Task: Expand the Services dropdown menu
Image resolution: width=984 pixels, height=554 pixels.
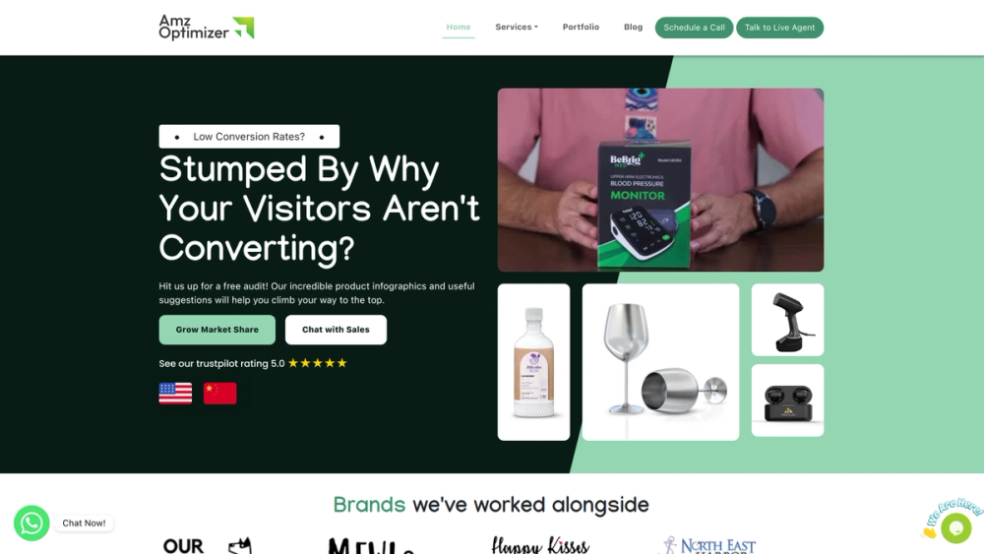Action: point(517,27)
